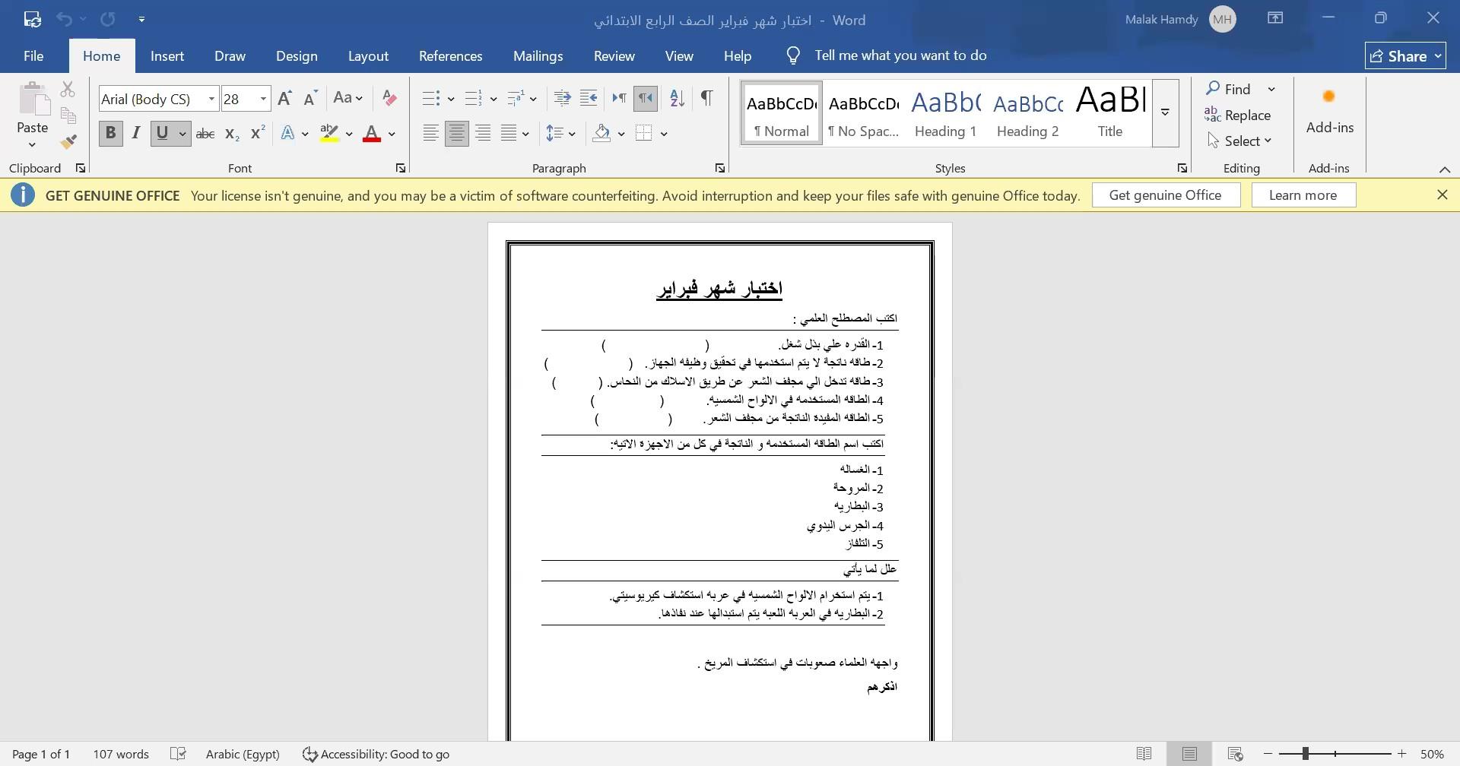This screenshot has height=766, width=1460.
Task: Click the Tell me search field
Action: tap(900, 55)
